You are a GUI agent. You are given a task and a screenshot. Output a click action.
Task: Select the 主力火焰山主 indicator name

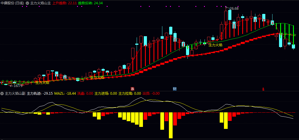coord(41,3)
